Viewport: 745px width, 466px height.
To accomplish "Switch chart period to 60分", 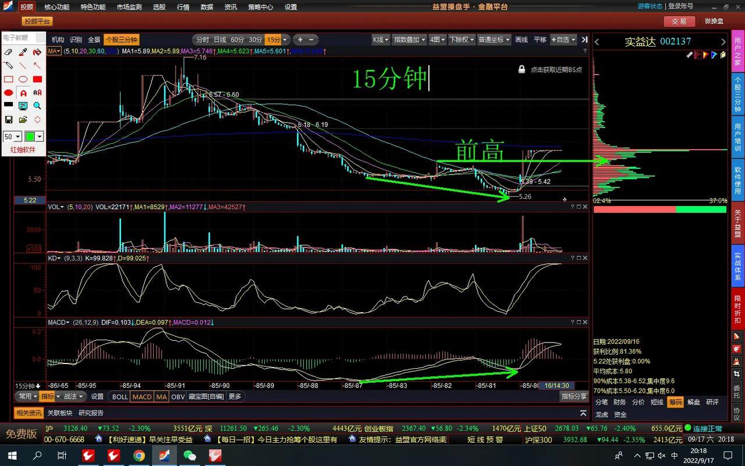I will [237, 40].
